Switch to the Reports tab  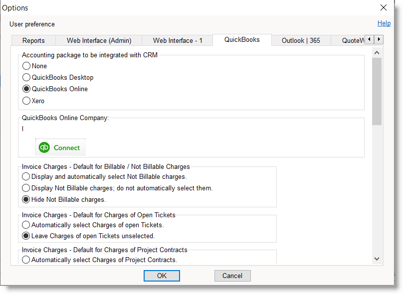click(33, 40)
